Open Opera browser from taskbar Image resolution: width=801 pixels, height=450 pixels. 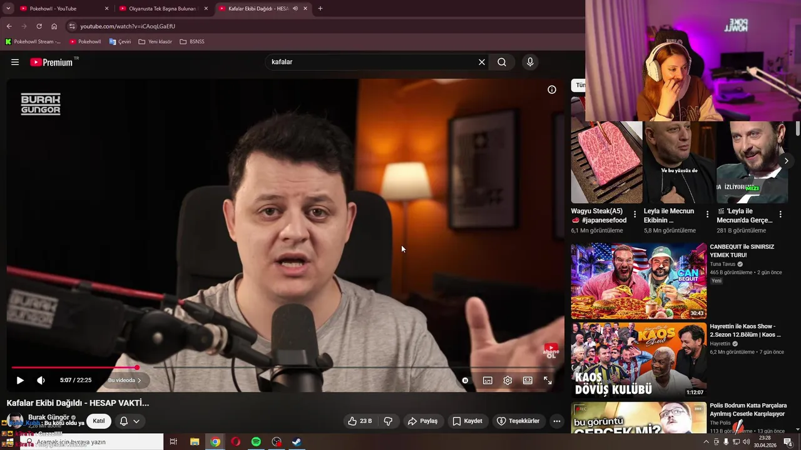pos(235,442)
